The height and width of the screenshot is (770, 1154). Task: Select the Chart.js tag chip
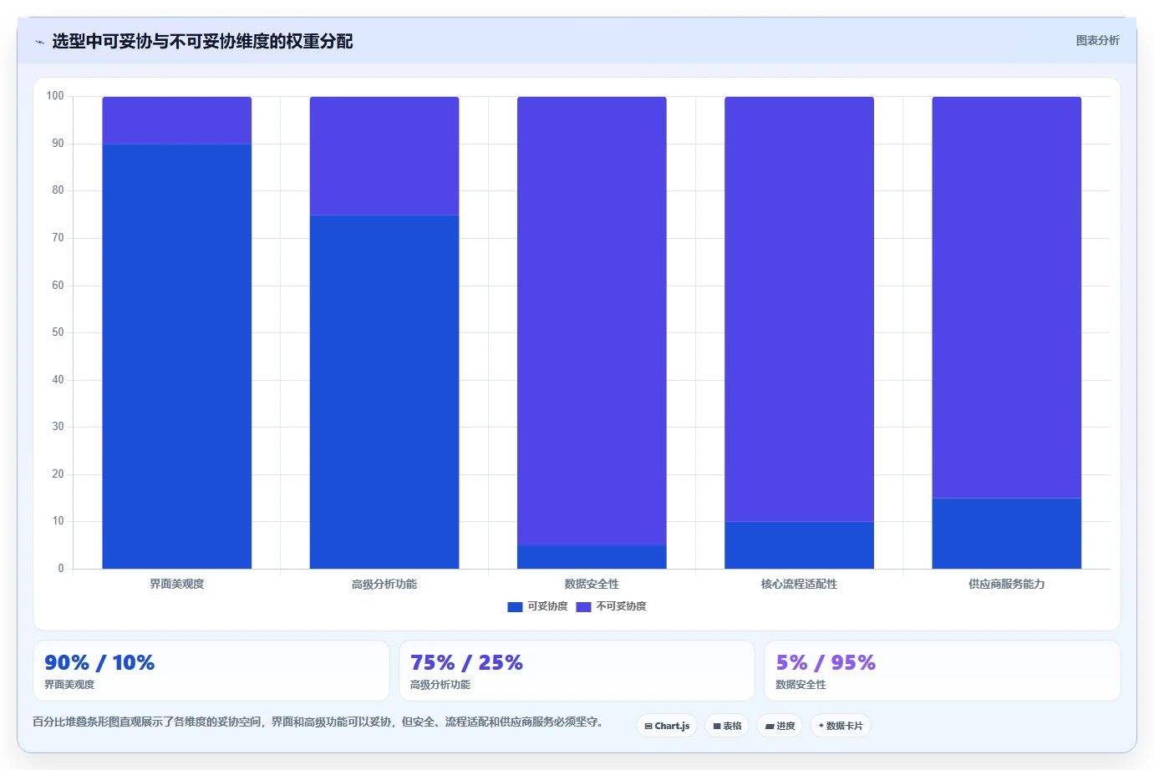[x=667, y=726]
